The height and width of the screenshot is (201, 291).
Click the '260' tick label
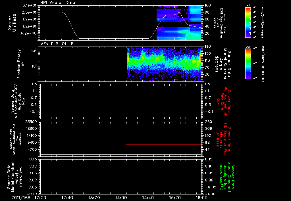(208, 122)
